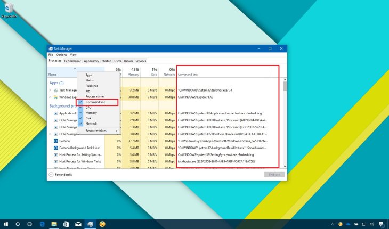
Task: Click the Cortana process icon
Action: (x=56, y=141)
